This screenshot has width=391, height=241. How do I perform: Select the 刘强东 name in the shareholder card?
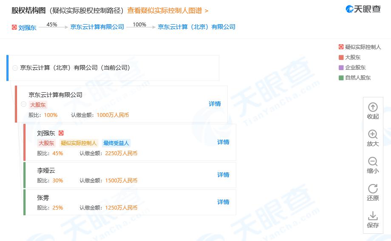(46, 133)
